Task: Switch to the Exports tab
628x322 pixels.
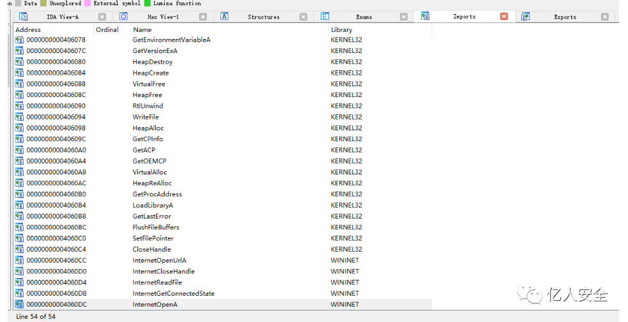Action: coord(565,17)
